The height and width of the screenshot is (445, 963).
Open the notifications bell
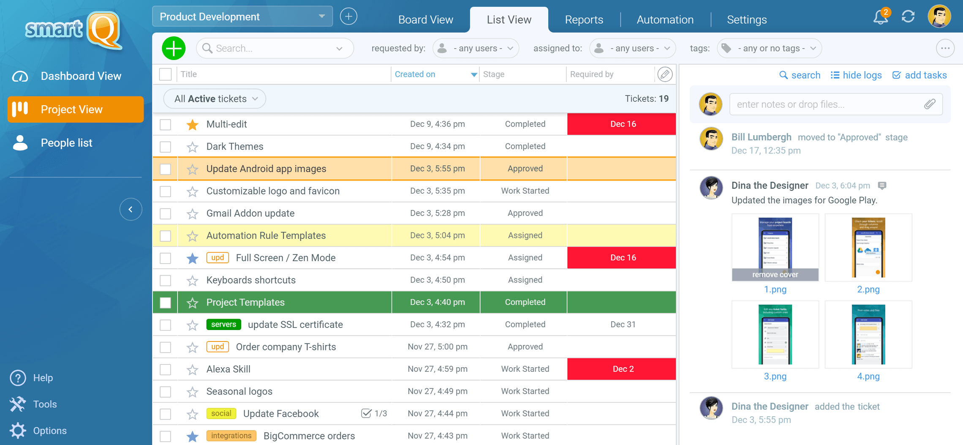pyautogui.click(x=880, y=17)
